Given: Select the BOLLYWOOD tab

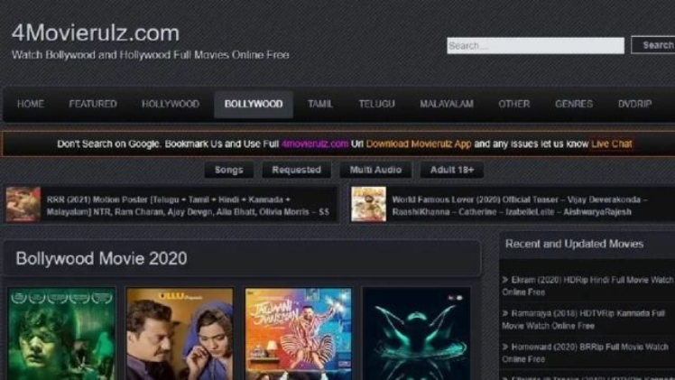Looking at the screenshot, I should 254,104.
